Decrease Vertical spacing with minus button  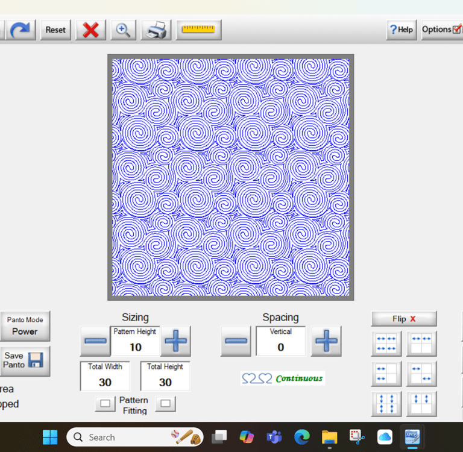point(236,341)
